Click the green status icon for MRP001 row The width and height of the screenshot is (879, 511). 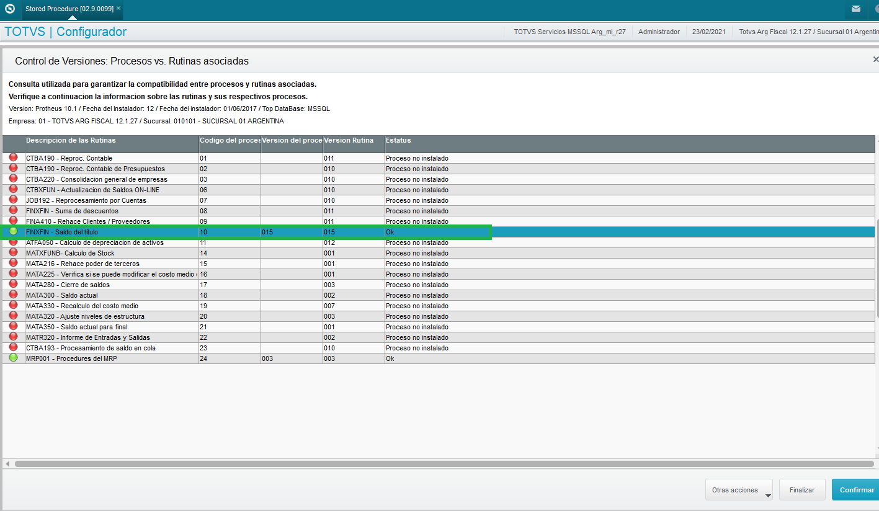13,358
